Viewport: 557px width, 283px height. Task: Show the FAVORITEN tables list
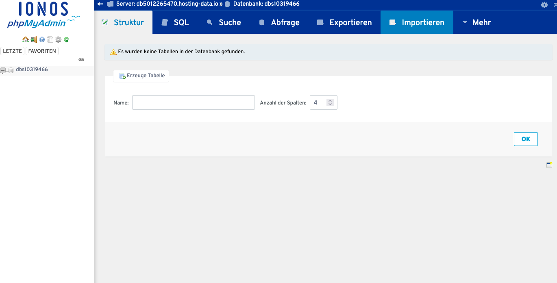pyautogui.click(x=42, y=51)
